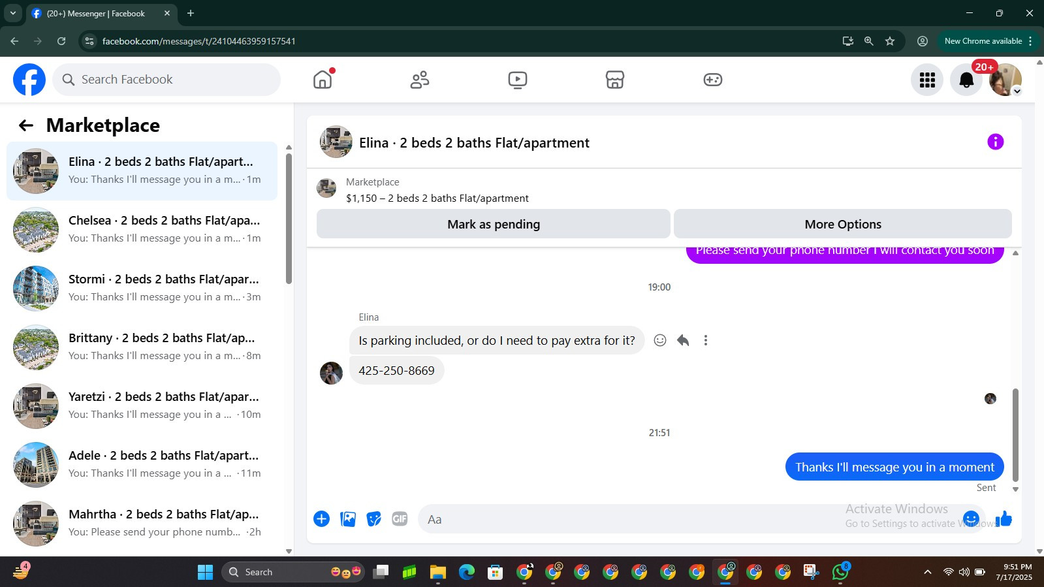This screenshot has width=1044, height=587.
Task: Reload the page in Chrome
Action: pos(61,41)
